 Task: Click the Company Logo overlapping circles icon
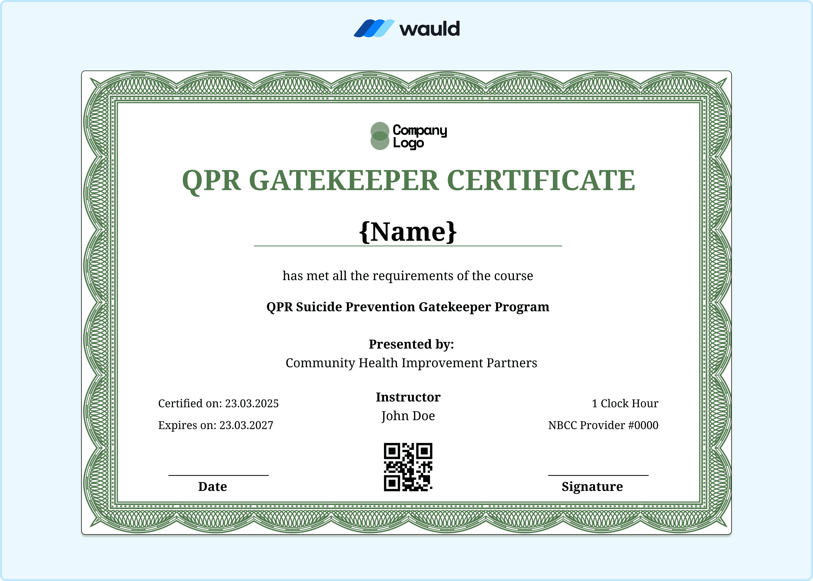pos(380,136)
